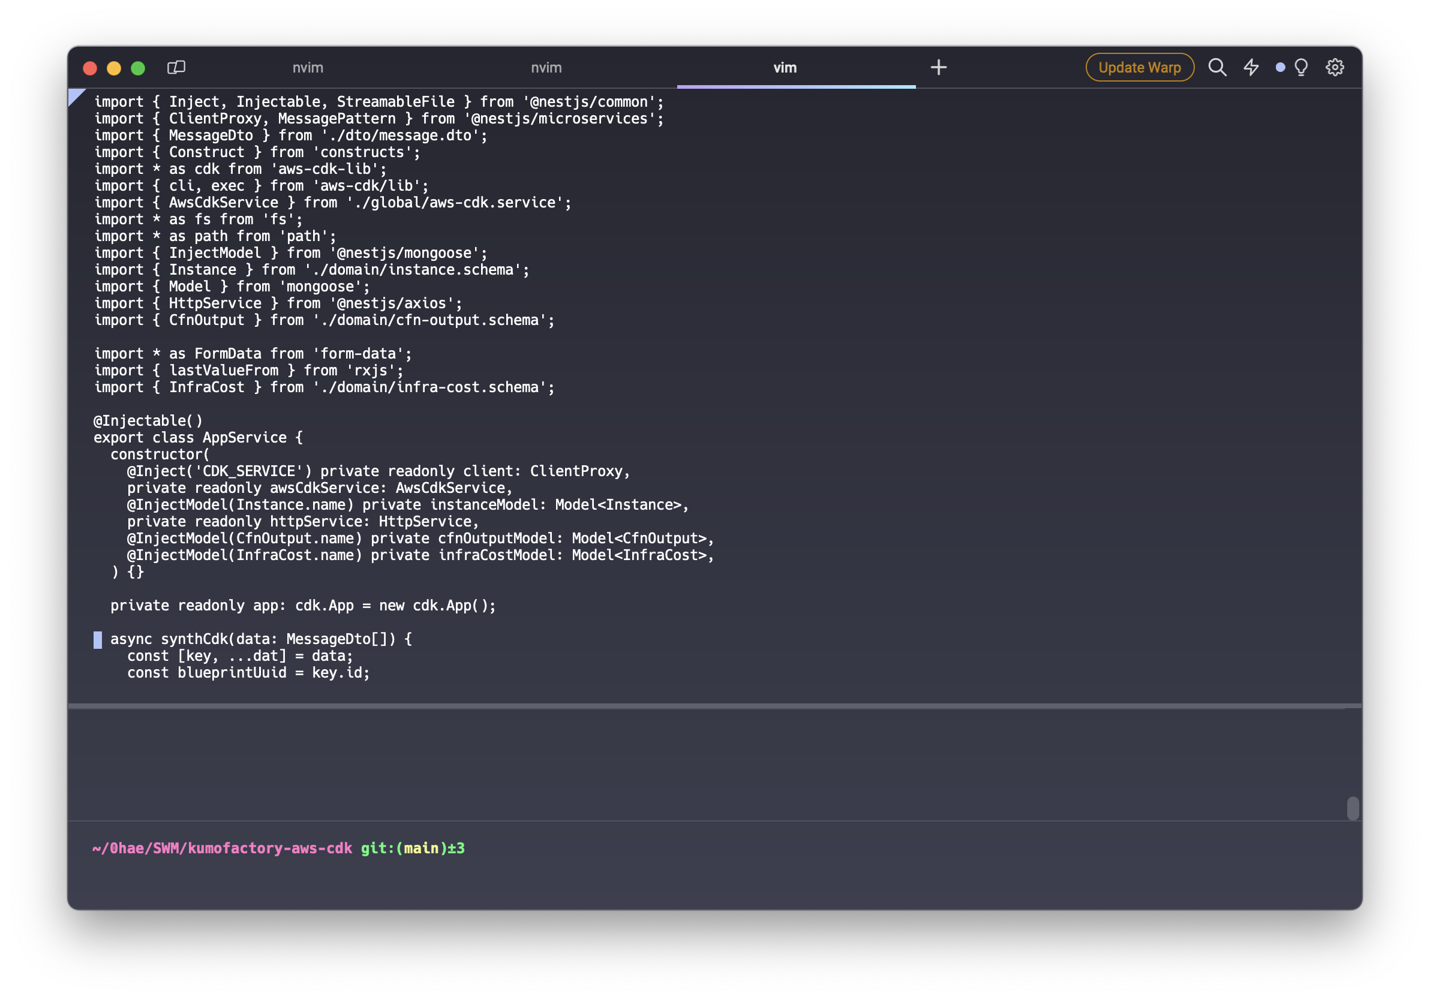Image resolution: width=1430 pixels, height=999 pixels.
Task: Open the split pane icon in title bar
Action: point(176,67)
